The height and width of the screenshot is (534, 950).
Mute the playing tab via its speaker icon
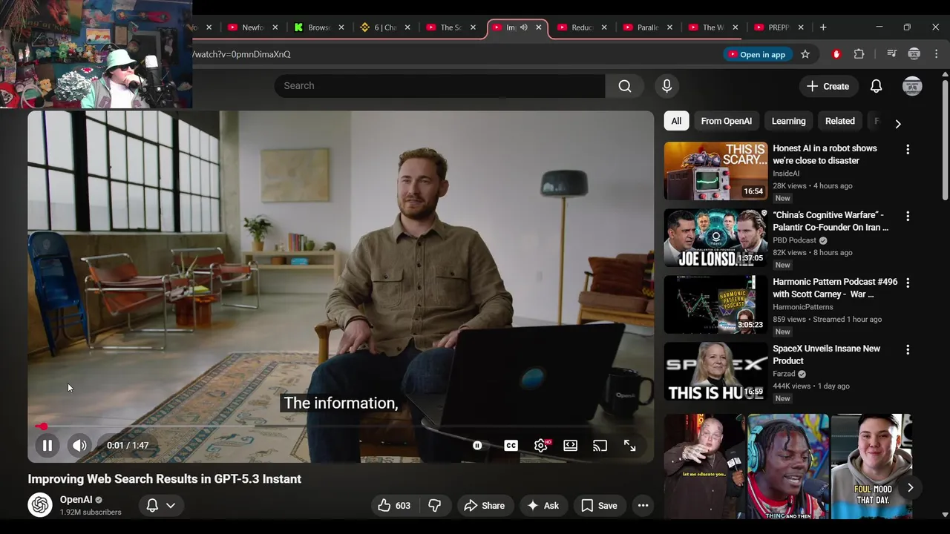[x=524, y=27]
